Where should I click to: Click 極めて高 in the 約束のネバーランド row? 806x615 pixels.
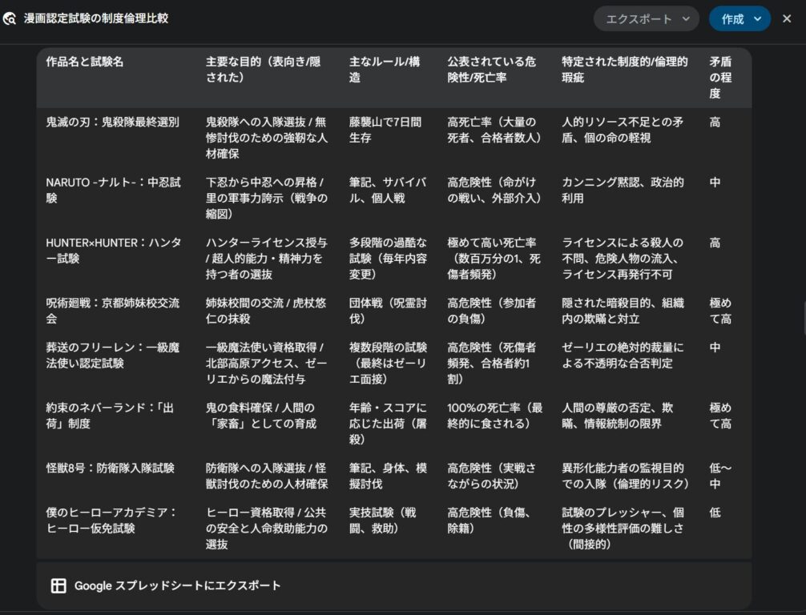tap(720, 415)
